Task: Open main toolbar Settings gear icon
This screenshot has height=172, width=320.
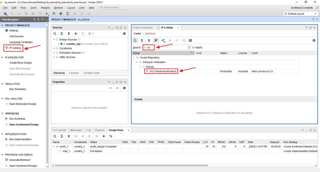Action: click(x=61, y=14)
